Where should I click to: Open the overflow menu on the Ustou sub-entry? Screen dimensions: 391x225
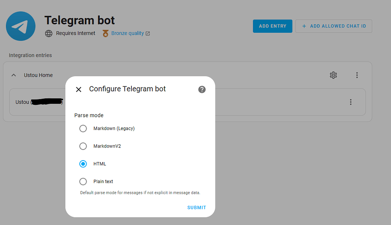[351, 102]
